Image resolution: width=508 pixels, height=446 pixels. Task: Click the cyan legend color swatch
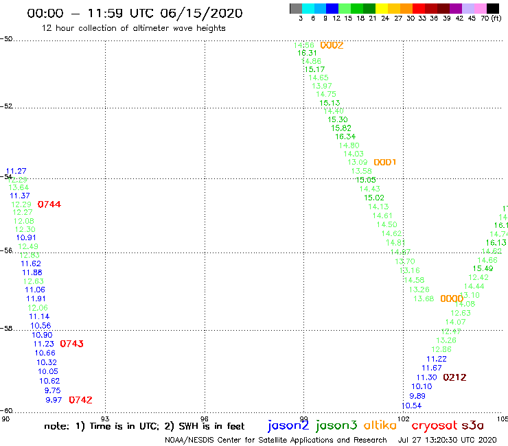[308, 8]
